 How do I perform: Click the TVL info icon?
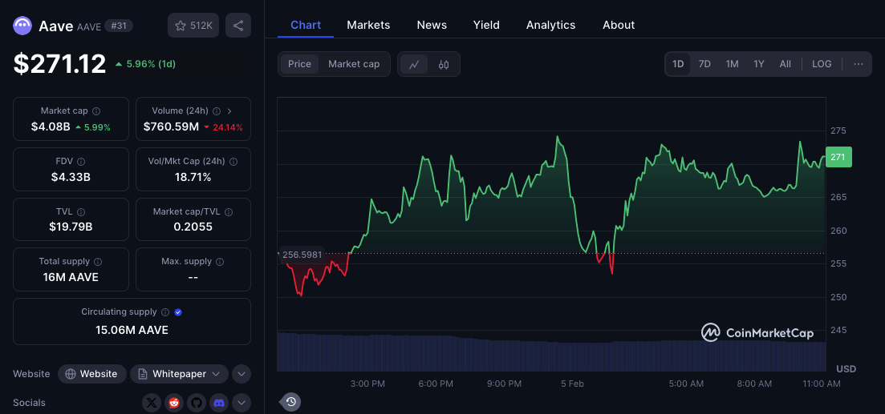click(81, 211)
